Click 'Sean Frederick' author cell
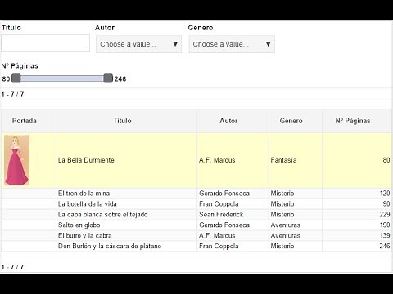393x294 pixels. tap(233, 215)
